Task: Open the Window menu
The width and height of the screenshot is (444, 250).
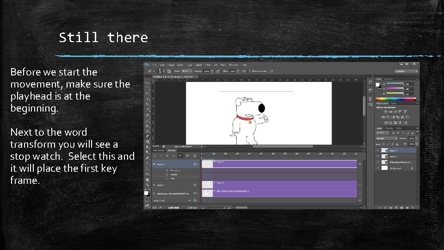Action: 234,65
